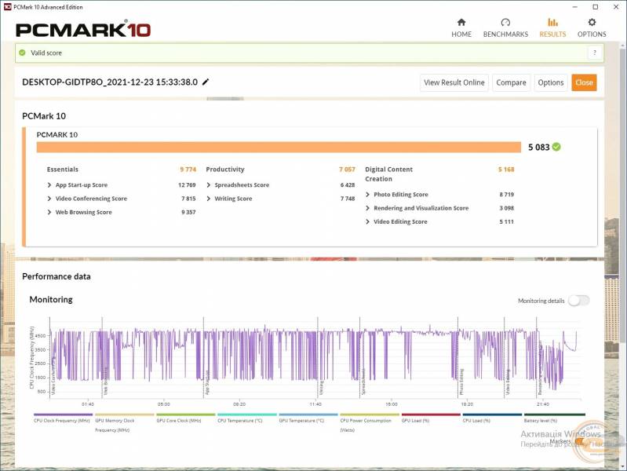Click the pencil icon to rename the result

coord(206,82)
